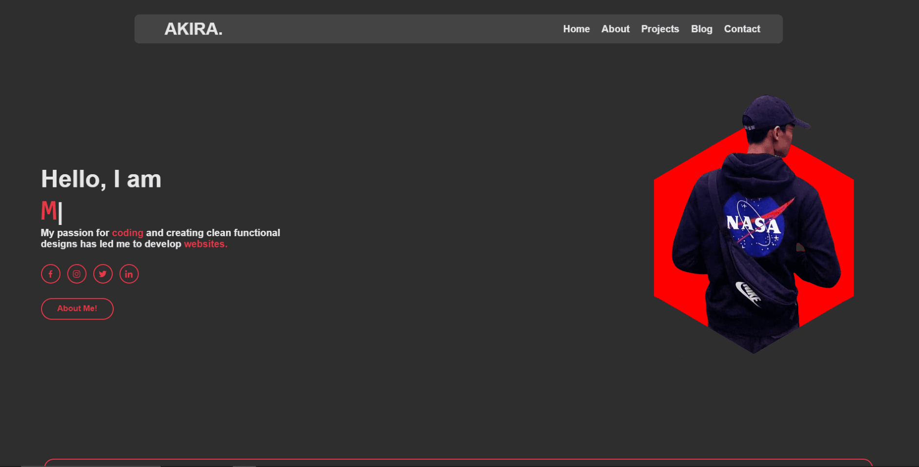Click the About Me! button
The image size is (919, 467).
click(x=77, y=308)
